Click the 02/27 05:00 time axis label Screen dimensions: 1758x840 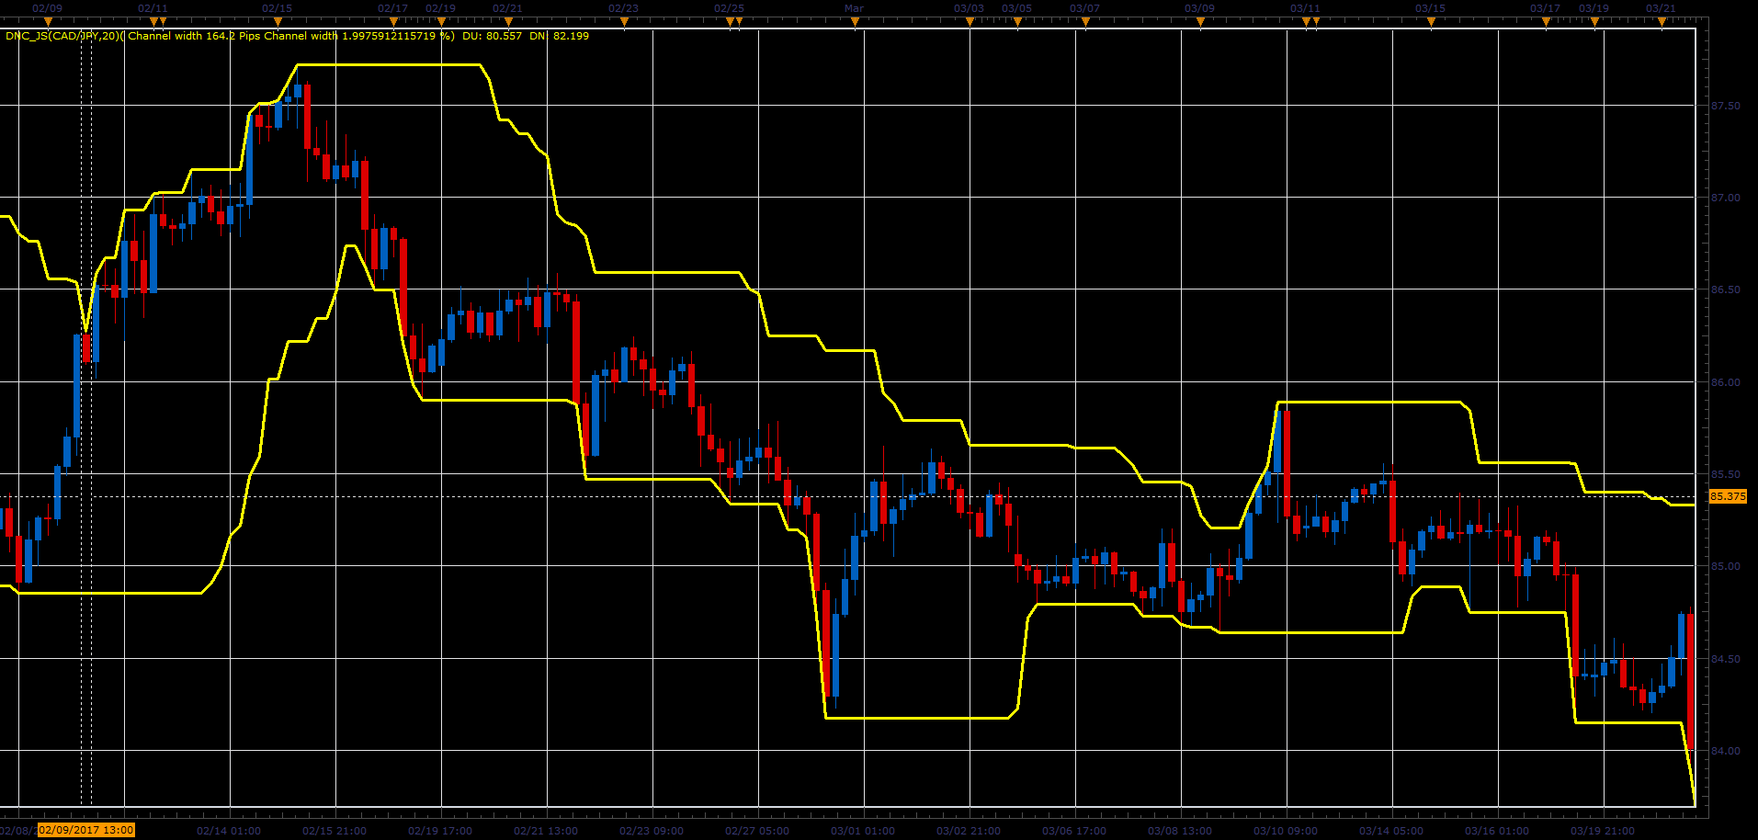point(757,831)
